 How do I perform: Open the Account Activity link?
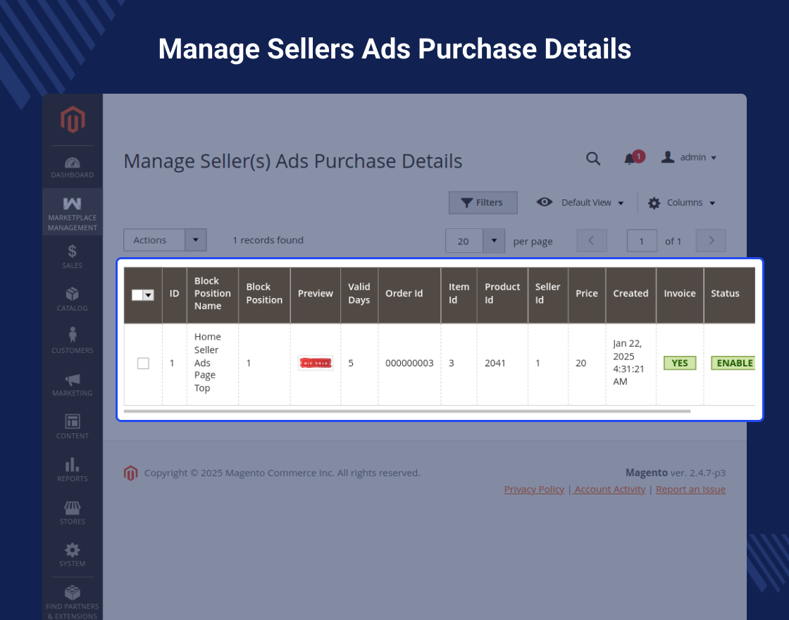[x=609, y=489]
